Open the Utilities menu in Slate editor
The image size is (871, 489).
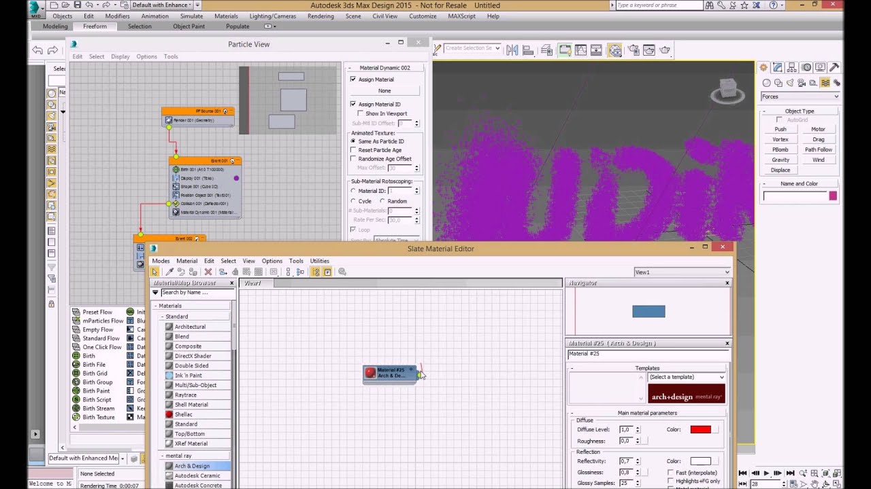pyautogui.click(x=320, y=261)
